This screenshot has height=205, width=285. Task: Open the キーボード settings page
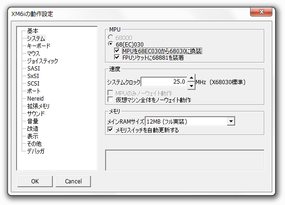(x=39, y=46)
